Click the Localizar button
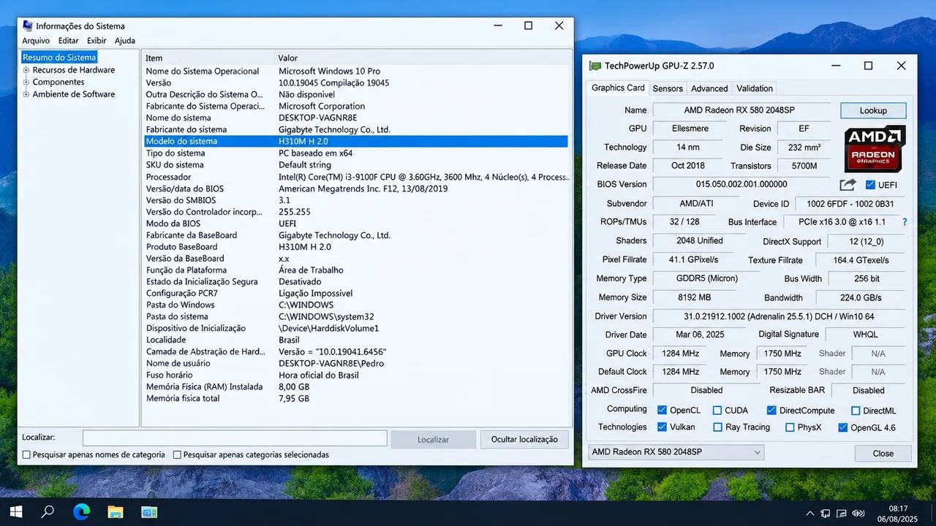 (433, 439)
